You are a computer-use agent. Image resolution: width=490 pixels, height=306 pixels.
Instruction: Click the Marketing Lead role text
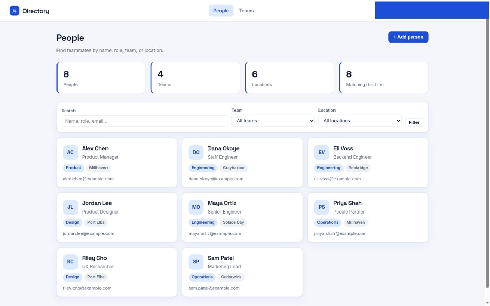pyautogui.click(x=224, y=267)
